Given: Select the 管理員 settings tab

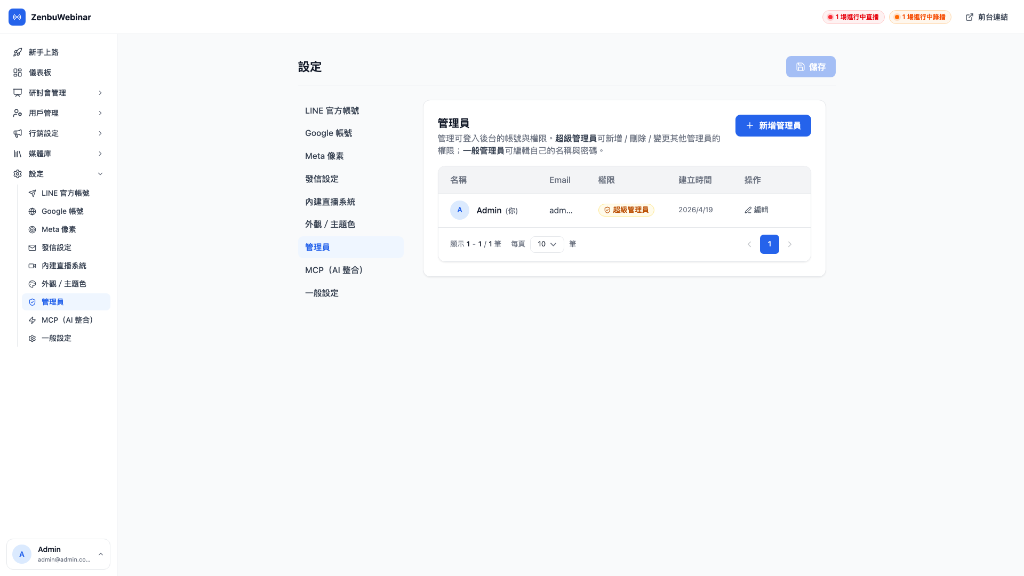Looking at the screenshot, I should 351,247.
